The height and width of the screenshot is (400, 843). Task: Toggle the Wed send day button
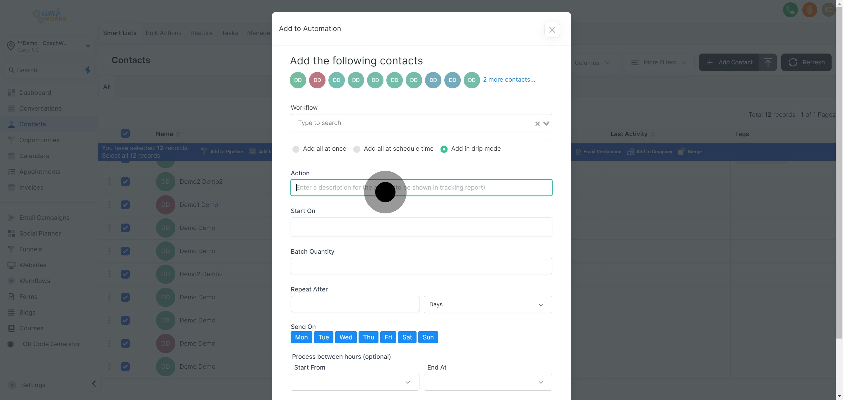pyautogui.click(x=346, y=337)
